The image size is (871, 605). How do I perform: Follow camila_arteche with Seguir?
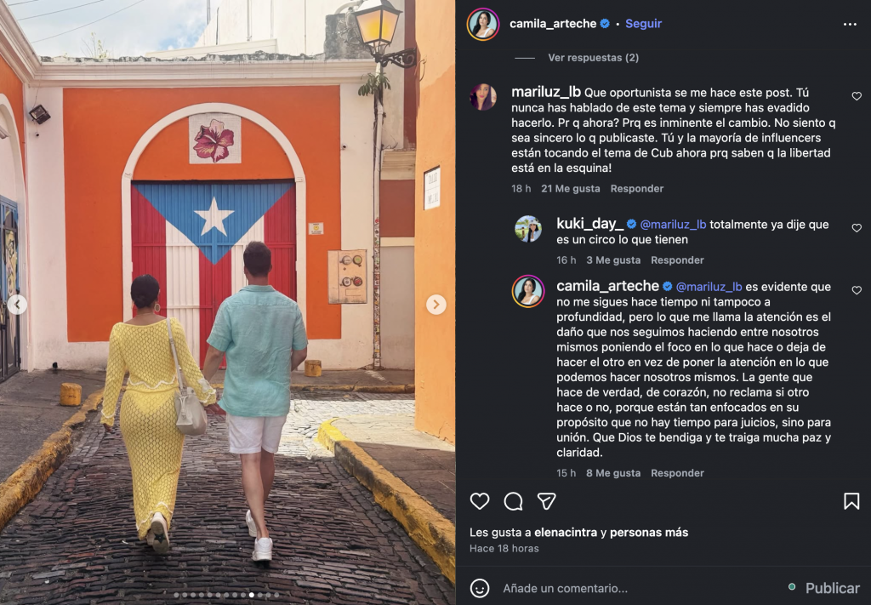point(643,24)
